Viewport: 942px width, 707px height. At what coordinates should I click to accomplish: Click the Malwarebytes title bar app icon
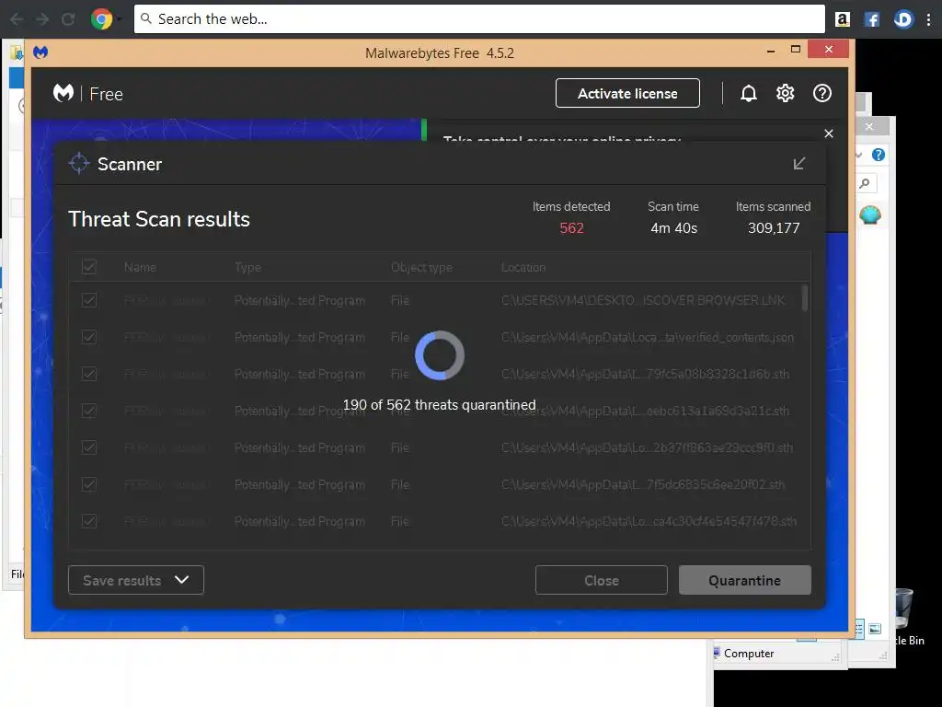40,52
